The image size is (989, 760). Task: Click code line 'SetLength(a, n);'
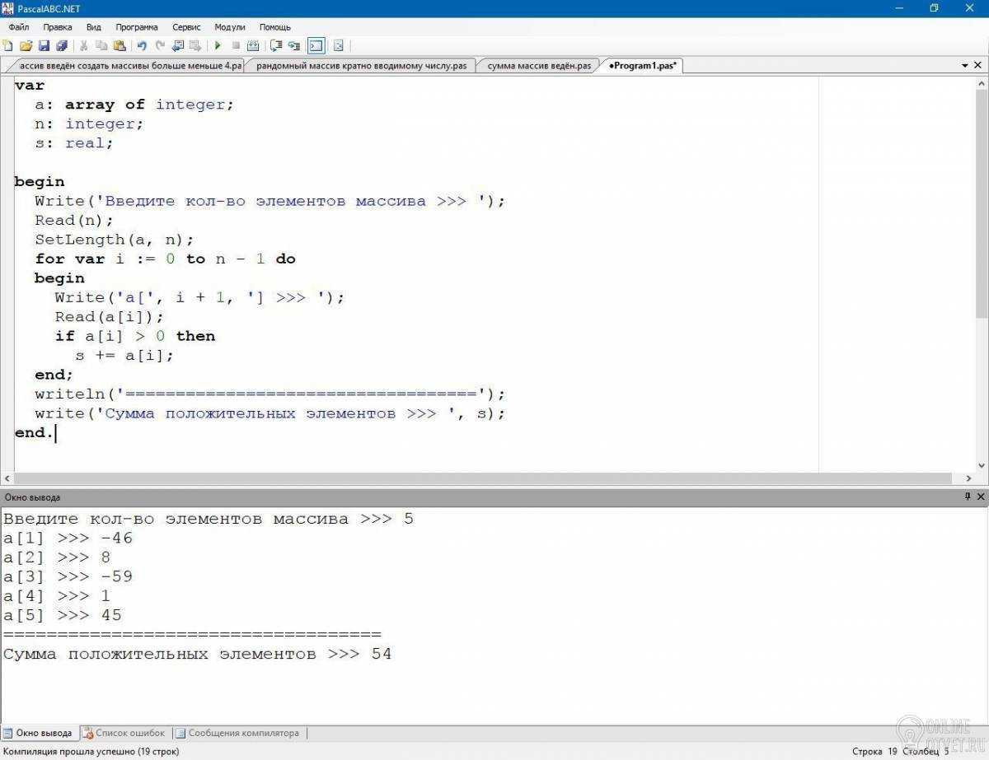115,240
